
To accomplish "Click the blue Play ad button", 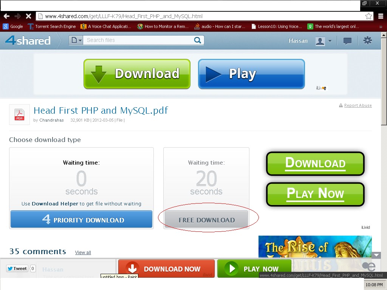I will (251, 74).
